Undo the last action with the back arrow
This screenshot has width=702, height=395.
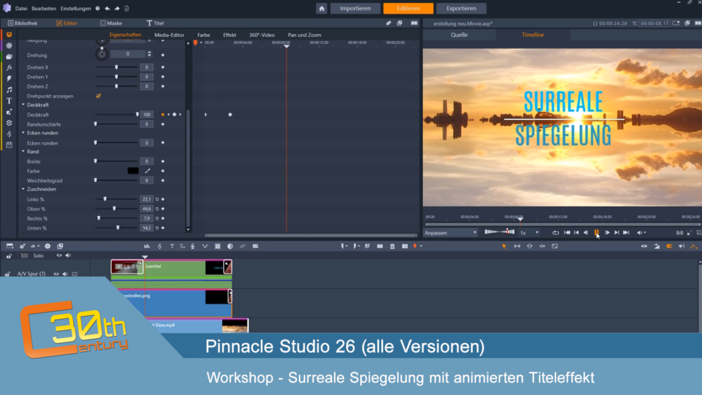pos(108,8)
